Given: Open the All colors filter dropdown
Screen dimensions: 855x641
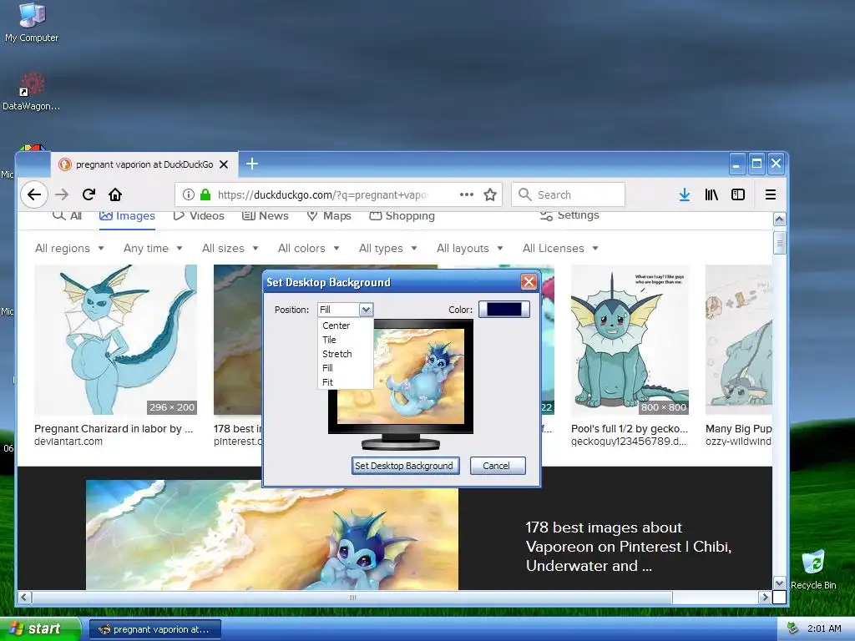Looking at the screenshot, I should [x=309, y=248].
